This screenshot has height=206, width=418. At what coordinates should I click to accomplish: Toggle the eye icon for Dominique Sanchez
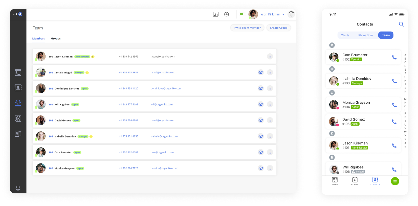coord(261,88)
